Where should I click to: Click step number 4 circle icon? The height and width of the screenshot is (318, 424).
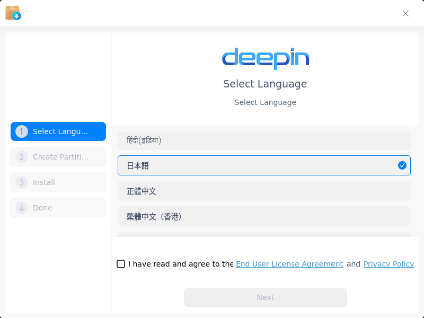tap(22, 208)
